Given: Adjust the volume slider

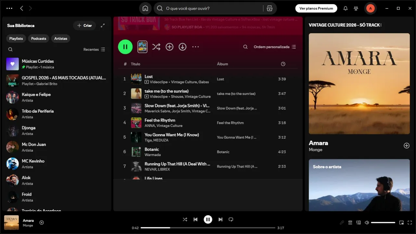Looking at the screenshot, I should tap(383, 223).
